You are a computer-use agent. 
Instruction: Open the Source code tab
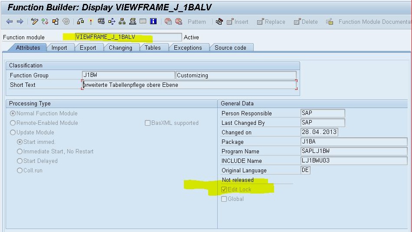point(230,48)
